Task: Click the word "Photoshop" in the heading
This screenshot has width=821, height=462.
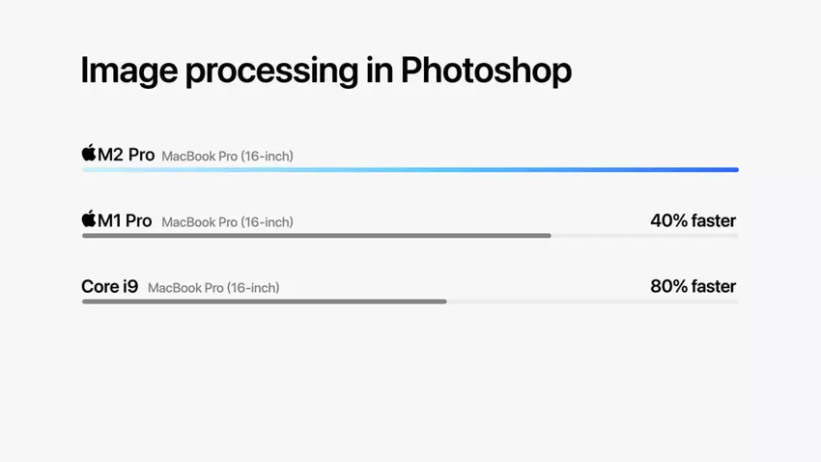Action: click(x=486, y=71)
